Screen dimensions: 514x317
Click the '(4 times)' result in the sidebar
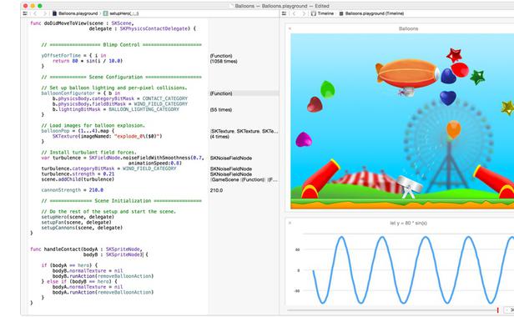pos(219,137)
